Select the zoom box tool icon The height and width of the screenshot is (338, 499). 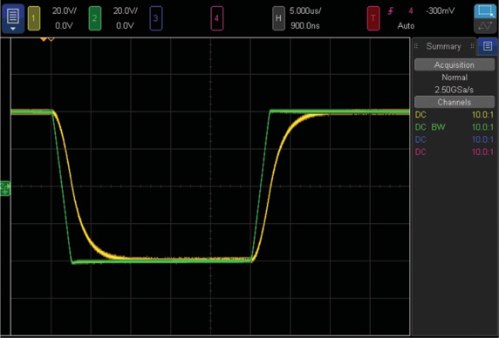pyautogui.click(x=485, y=11)
